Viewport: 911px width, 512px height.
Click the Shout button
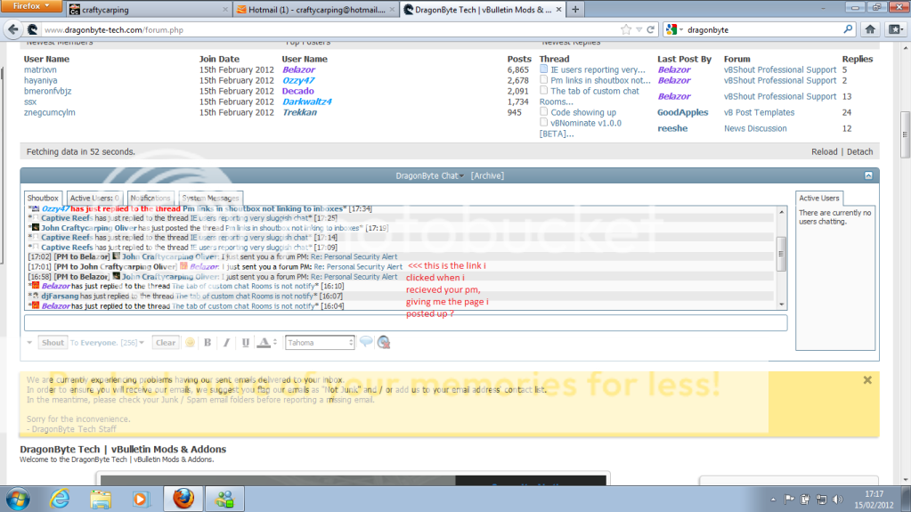click(x=53, y=342)
